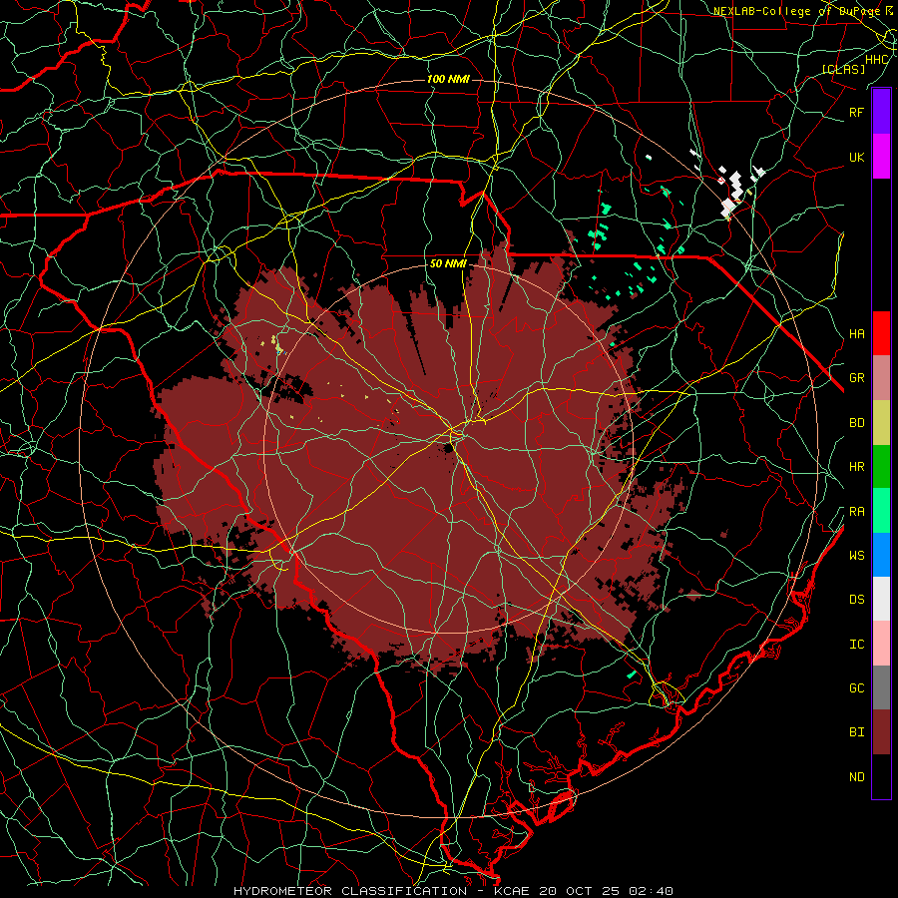Pick the HR green legend swatch
This screenshot has height=898, width=898.
pos(881,467)
